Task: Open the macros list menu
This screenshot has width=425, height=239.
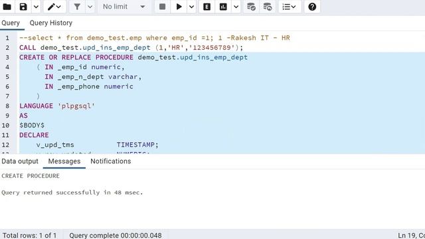Action: (290, 7)
